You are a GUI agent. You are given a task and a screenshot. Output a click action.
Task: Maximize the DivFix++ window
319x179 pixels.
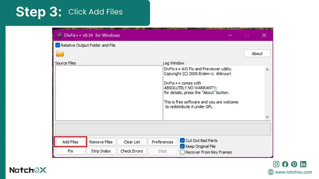pos(247,35)
